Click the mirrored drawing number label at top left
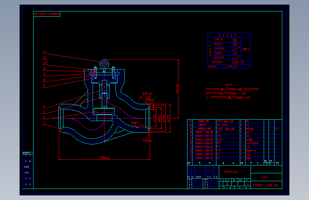This screenshot has width=309, height=200. [x=47, y=14]
